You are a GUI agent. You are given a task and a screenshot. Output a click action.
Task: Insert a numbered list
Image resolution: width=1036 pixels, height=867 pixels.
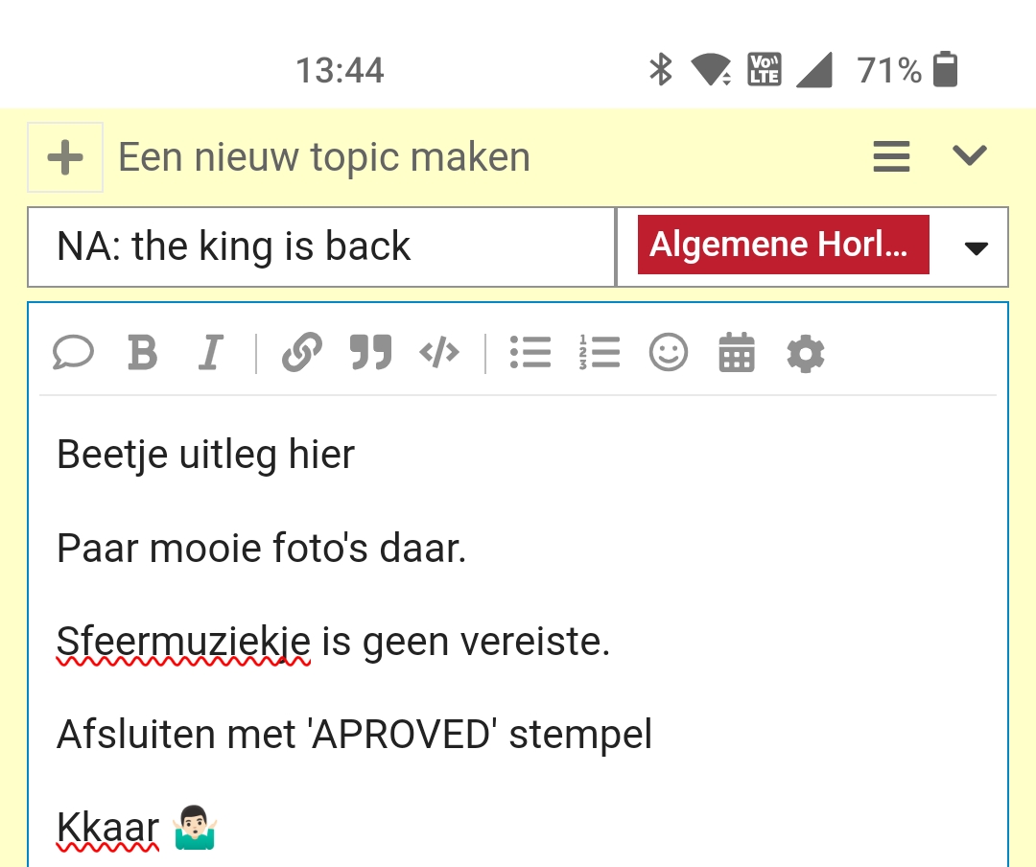pyautogui.click(x=600, y=352)
